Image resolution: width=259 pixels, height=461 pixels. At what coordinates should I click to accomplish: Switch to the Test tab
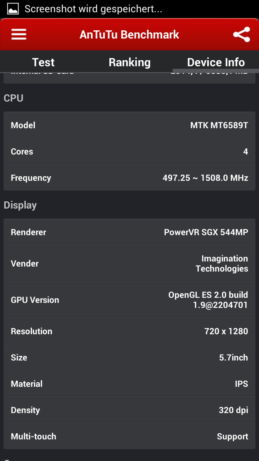point(43,62)
